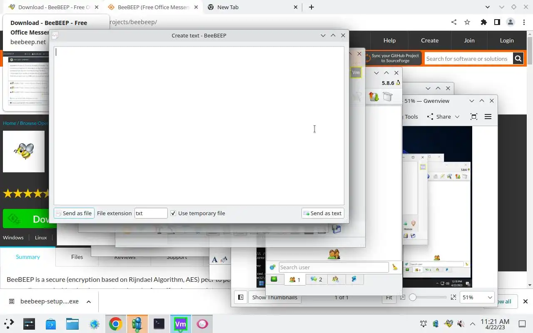Click the SourceForge Help menu
Screen dimensions: 533x333
tap(389, 40)
